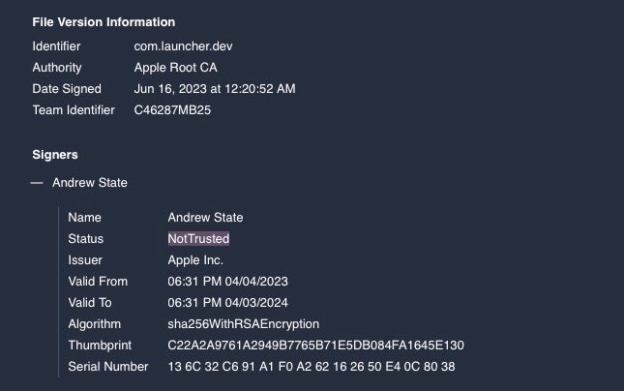
Task: Collapse the Andrew State signer entry
Action: click(37, 183)
